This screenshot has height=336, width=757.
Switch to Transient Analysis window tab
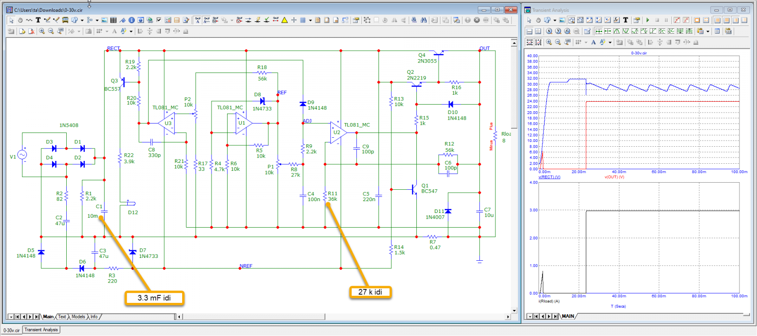click(x=41, y=330)
